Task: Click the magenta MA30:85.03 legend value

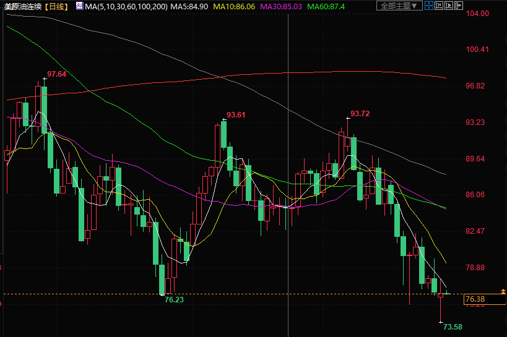Action: (x=282, y=6)
